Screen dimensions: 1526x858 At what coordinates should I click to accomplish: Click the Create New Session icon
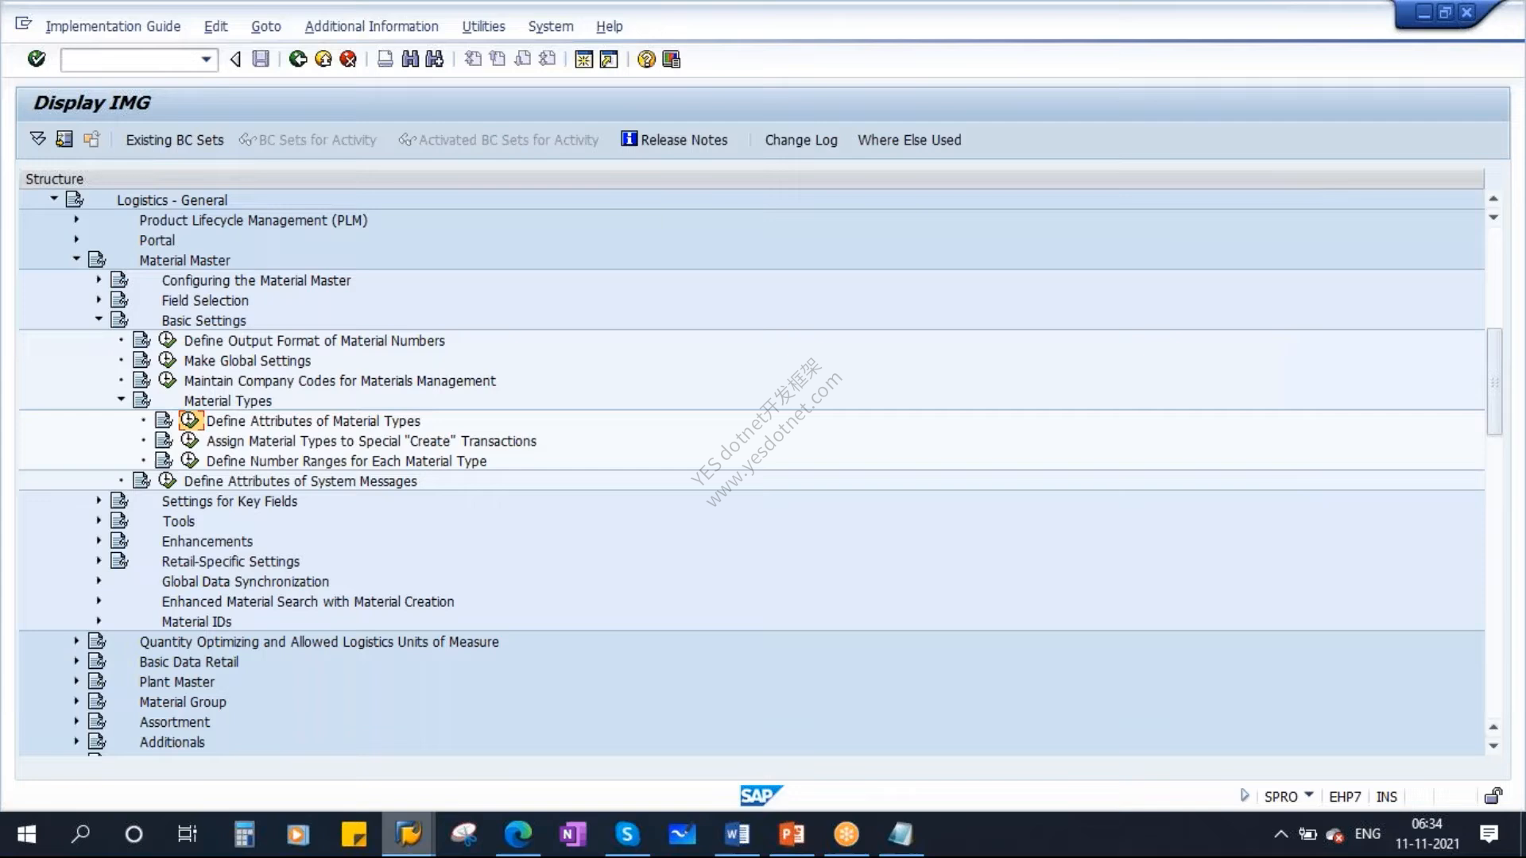coord(584,60)
